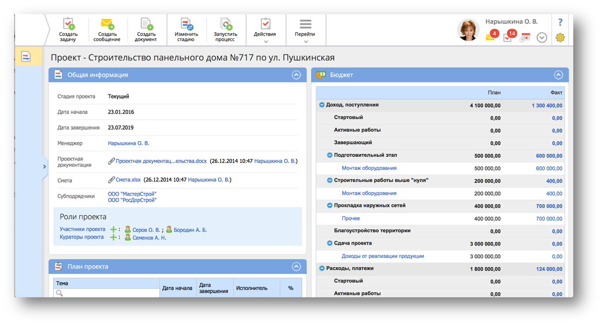Image resolution: width=602 pixels, height=326 pixels.
Task: Collapse the Общая информация panel
Action: [296, 75]
